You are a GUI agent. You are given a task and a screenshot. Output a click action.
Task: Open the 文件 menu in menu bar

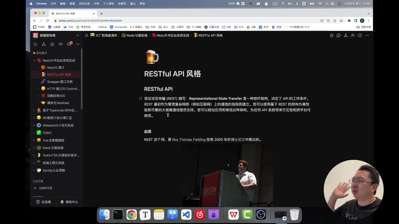(x=53, y=4)
